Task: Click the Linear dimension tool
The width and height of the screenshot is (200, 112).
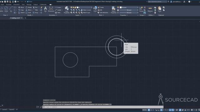Action: 58,7
